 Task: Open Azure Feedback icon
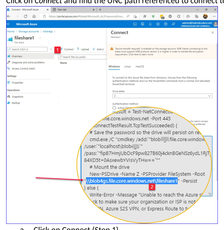[173, 24]
